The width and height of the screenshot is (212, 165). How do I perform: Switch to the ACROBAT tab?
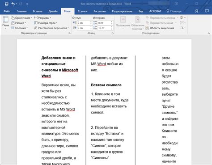point(155,11)
